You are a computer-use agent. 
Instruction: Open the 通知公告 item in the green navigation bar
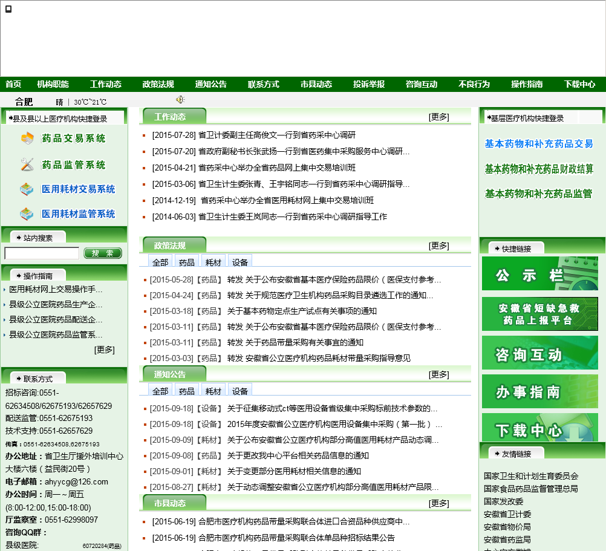click(210, 84)
